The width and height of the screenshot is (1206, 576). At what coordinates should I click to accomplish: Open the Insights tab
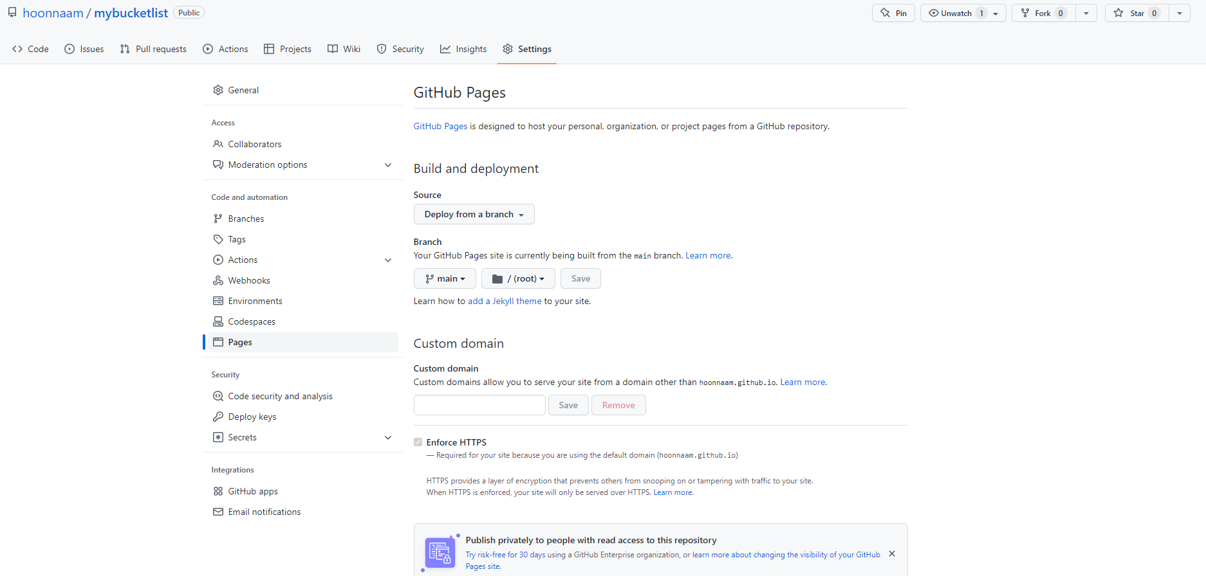tap(463, 49)
